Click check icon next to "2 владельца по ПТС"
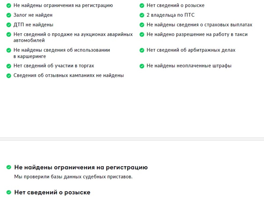The height and width of the screenshot is (198, 264). tap(142, 15)
